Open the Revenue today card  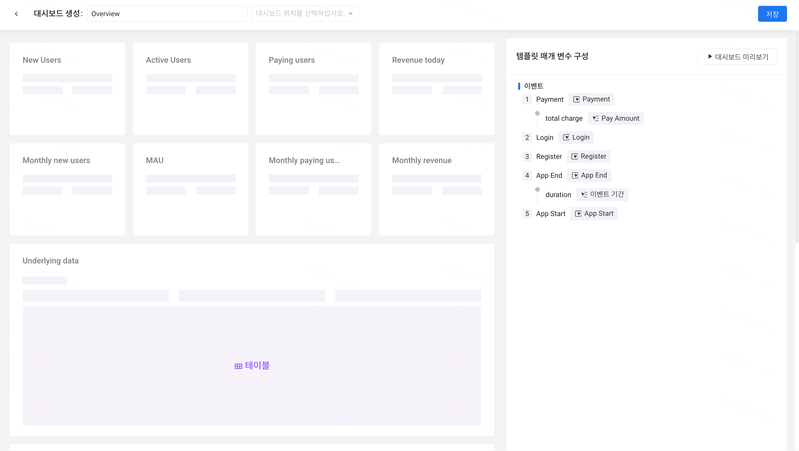437,89
